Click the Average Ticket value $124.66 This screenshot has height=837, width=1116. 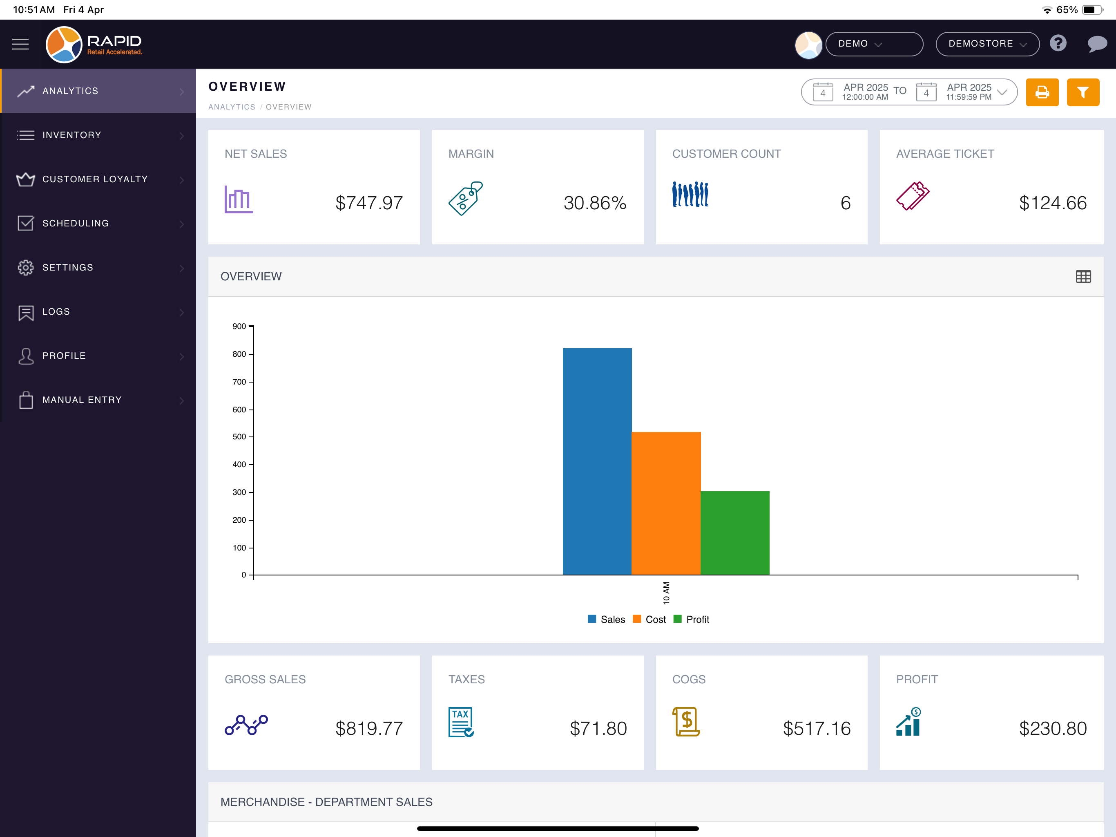coord(1053,203)
